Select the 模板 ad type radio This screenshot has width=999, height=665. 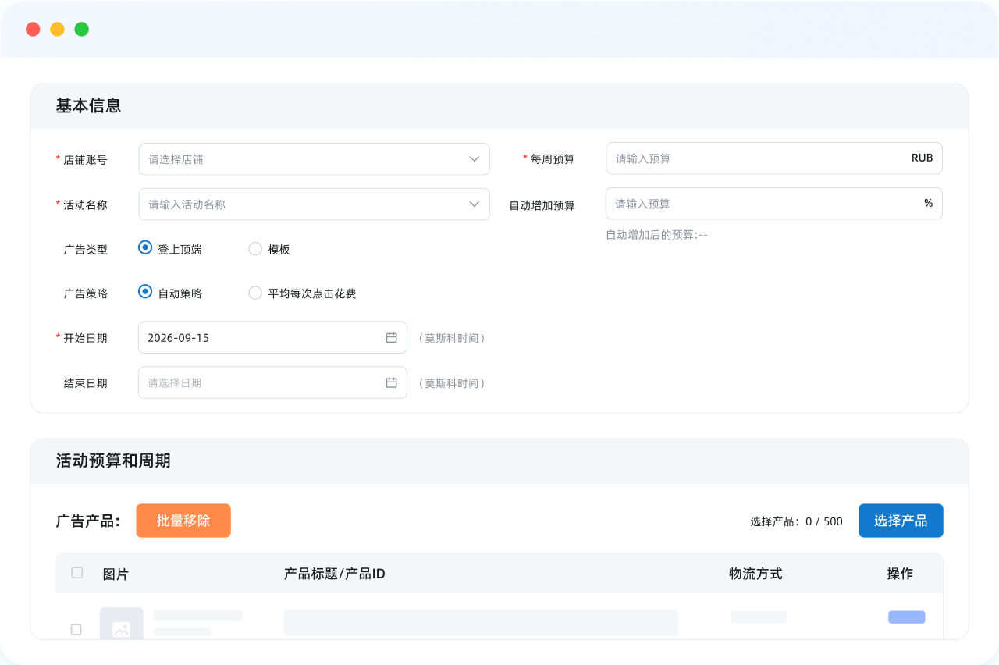pos(255,249)
